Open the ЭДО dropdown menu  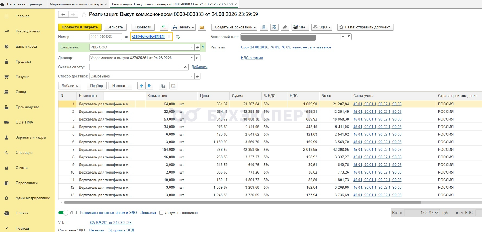pos(322,27)
